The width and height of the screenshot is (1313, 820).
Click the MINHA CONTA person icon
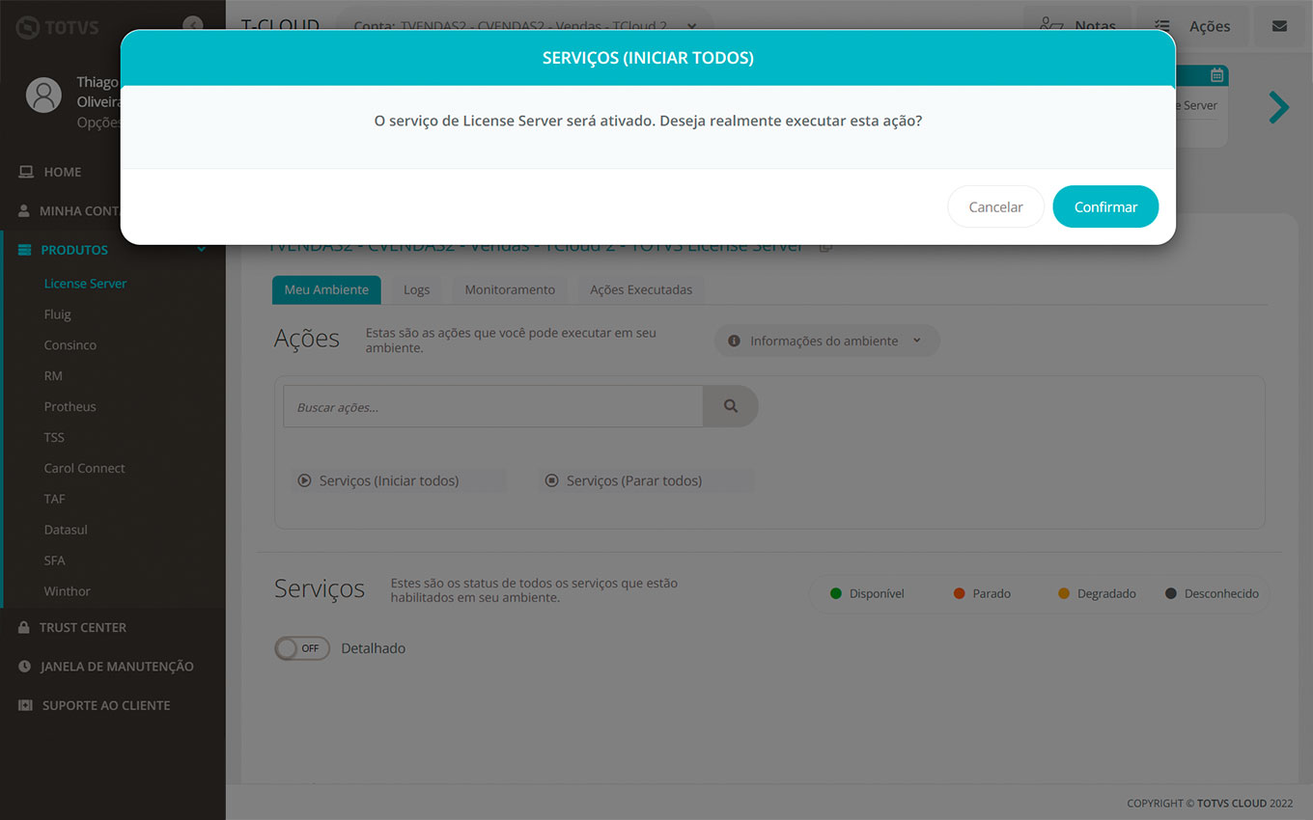[24, 210]
